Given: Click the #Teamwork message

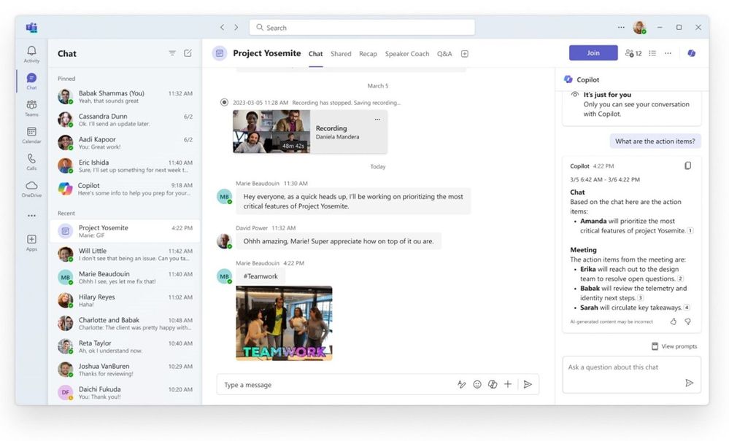Looking at the screenshot, I should coord(261,276).
